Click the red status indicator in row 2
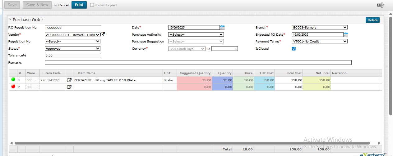This screenshot has height=156, width=393. tap(13, 87)
